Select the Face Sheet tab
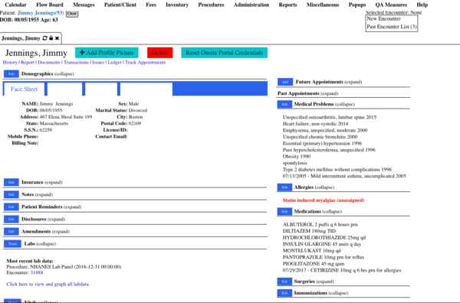This screenshot has width=460, height=303. (24, 89)
